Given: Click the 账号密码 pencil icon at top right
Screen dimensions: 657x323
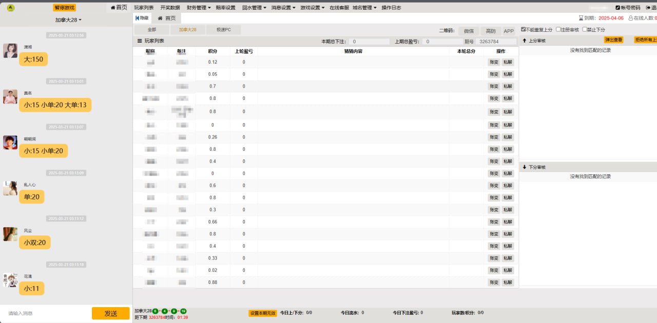Looking at the screenshot, I should [x=618, y=7].
